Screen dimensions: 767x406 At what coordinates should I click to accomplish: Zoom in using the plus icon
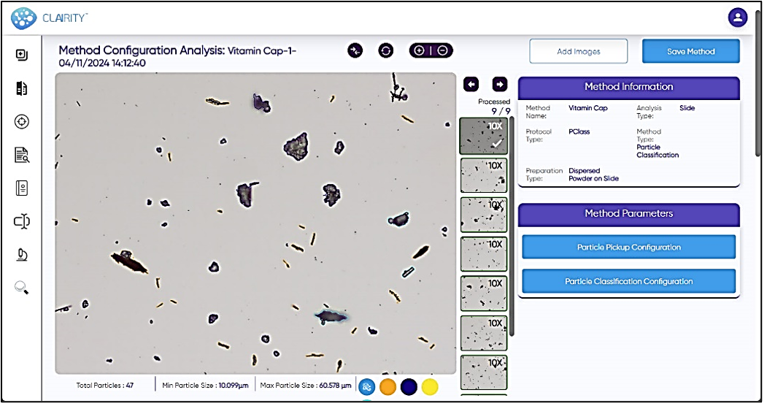click(420, 50)
